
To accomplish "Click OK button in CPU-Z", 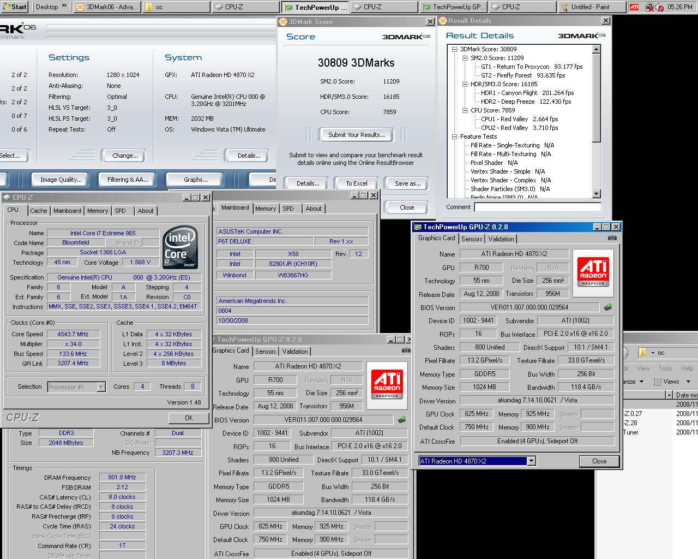I will (189, 418).
